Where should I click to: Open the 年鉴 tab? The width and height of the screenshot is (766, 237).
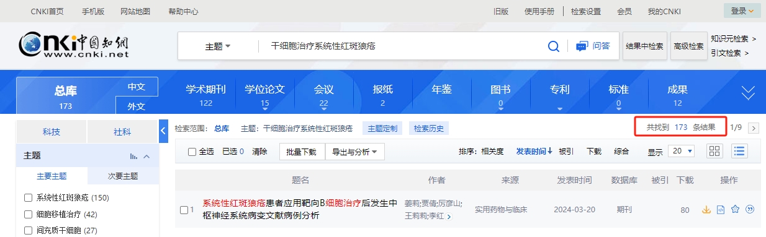click(441, 90)
